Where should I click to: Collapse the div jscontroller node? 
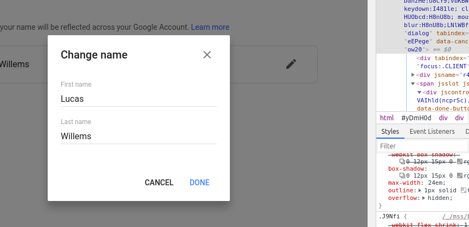(419, 92)
